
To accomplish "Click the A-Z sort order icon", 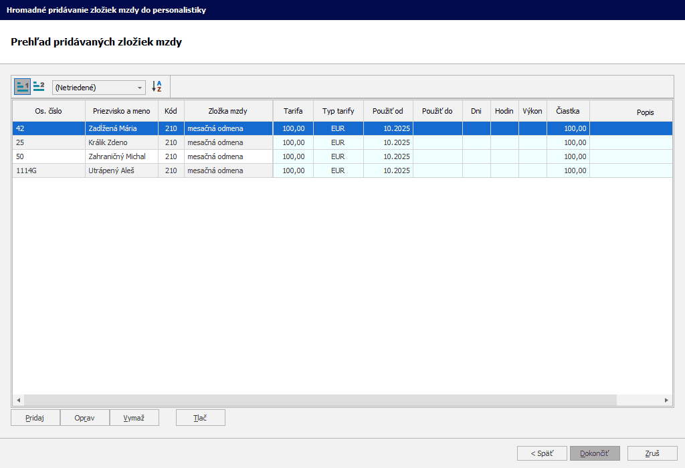I will pyautogui.click(x=157, y=86).
